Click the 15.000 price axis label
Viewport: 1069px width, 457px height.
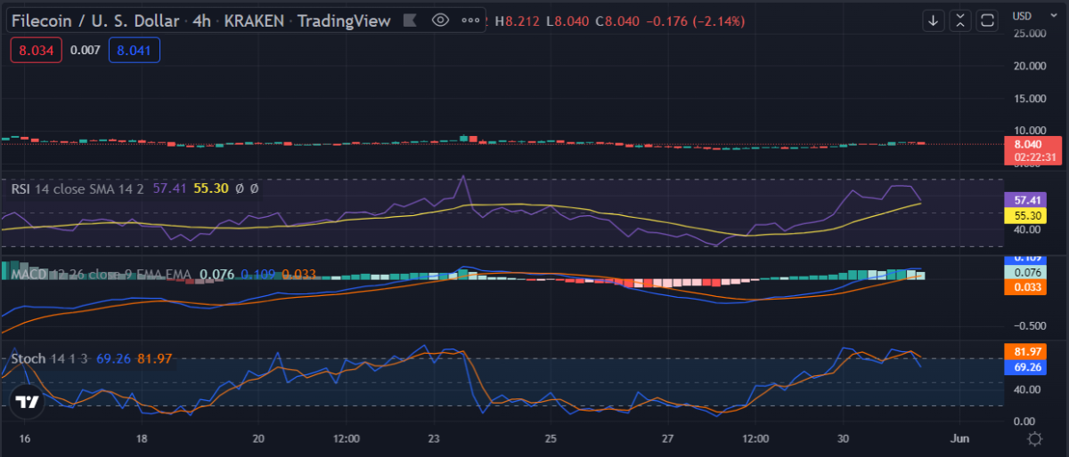(1029, 98)
